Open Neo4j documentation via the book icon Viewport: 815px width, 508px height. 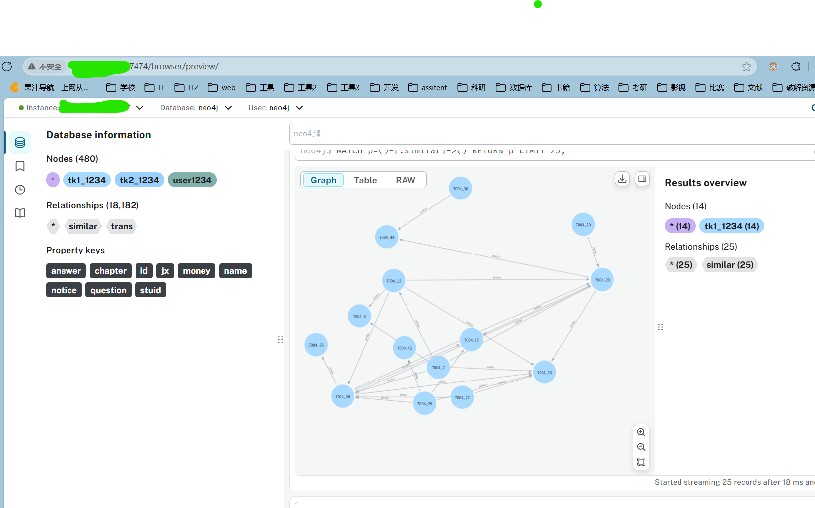[20, 213]
